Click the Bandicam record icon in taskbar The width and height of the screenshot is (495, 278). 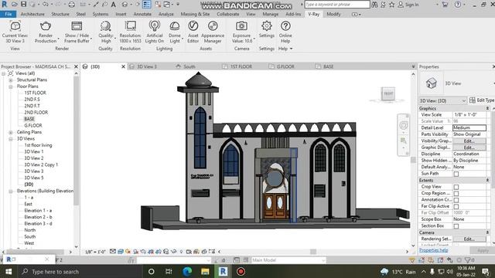pos(241,271)
